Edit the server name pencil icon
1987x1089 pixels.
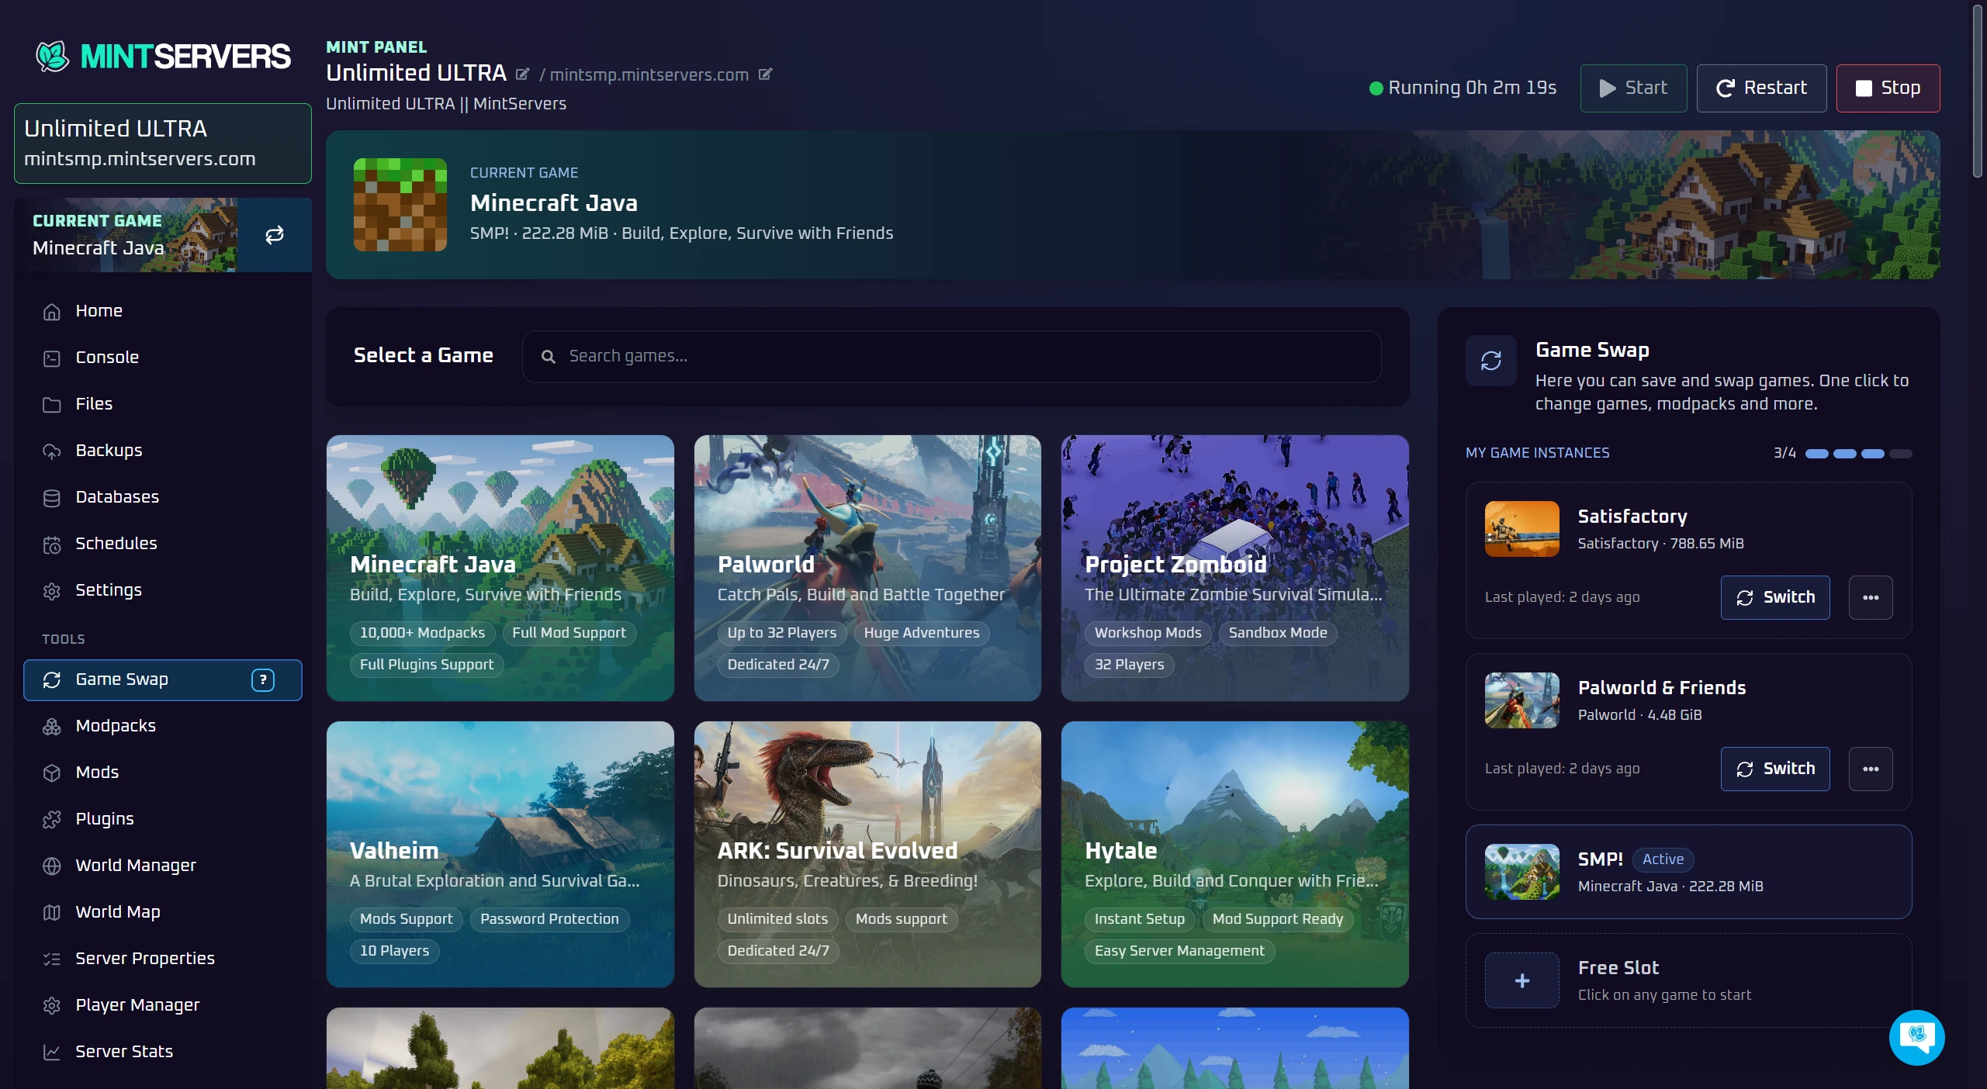(x=523, y=74)
